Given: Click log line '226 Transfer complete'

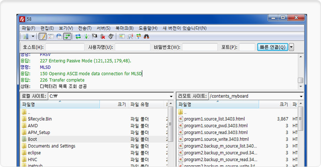Looking at the screenshot, I should (x=62, y=80).
